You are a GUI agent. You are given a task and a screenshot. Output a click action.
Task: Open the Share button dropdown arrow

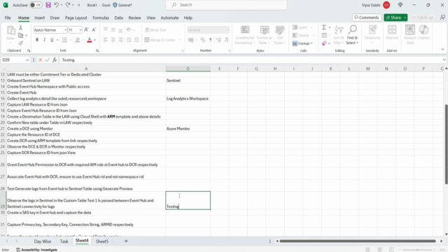[405, 17]
